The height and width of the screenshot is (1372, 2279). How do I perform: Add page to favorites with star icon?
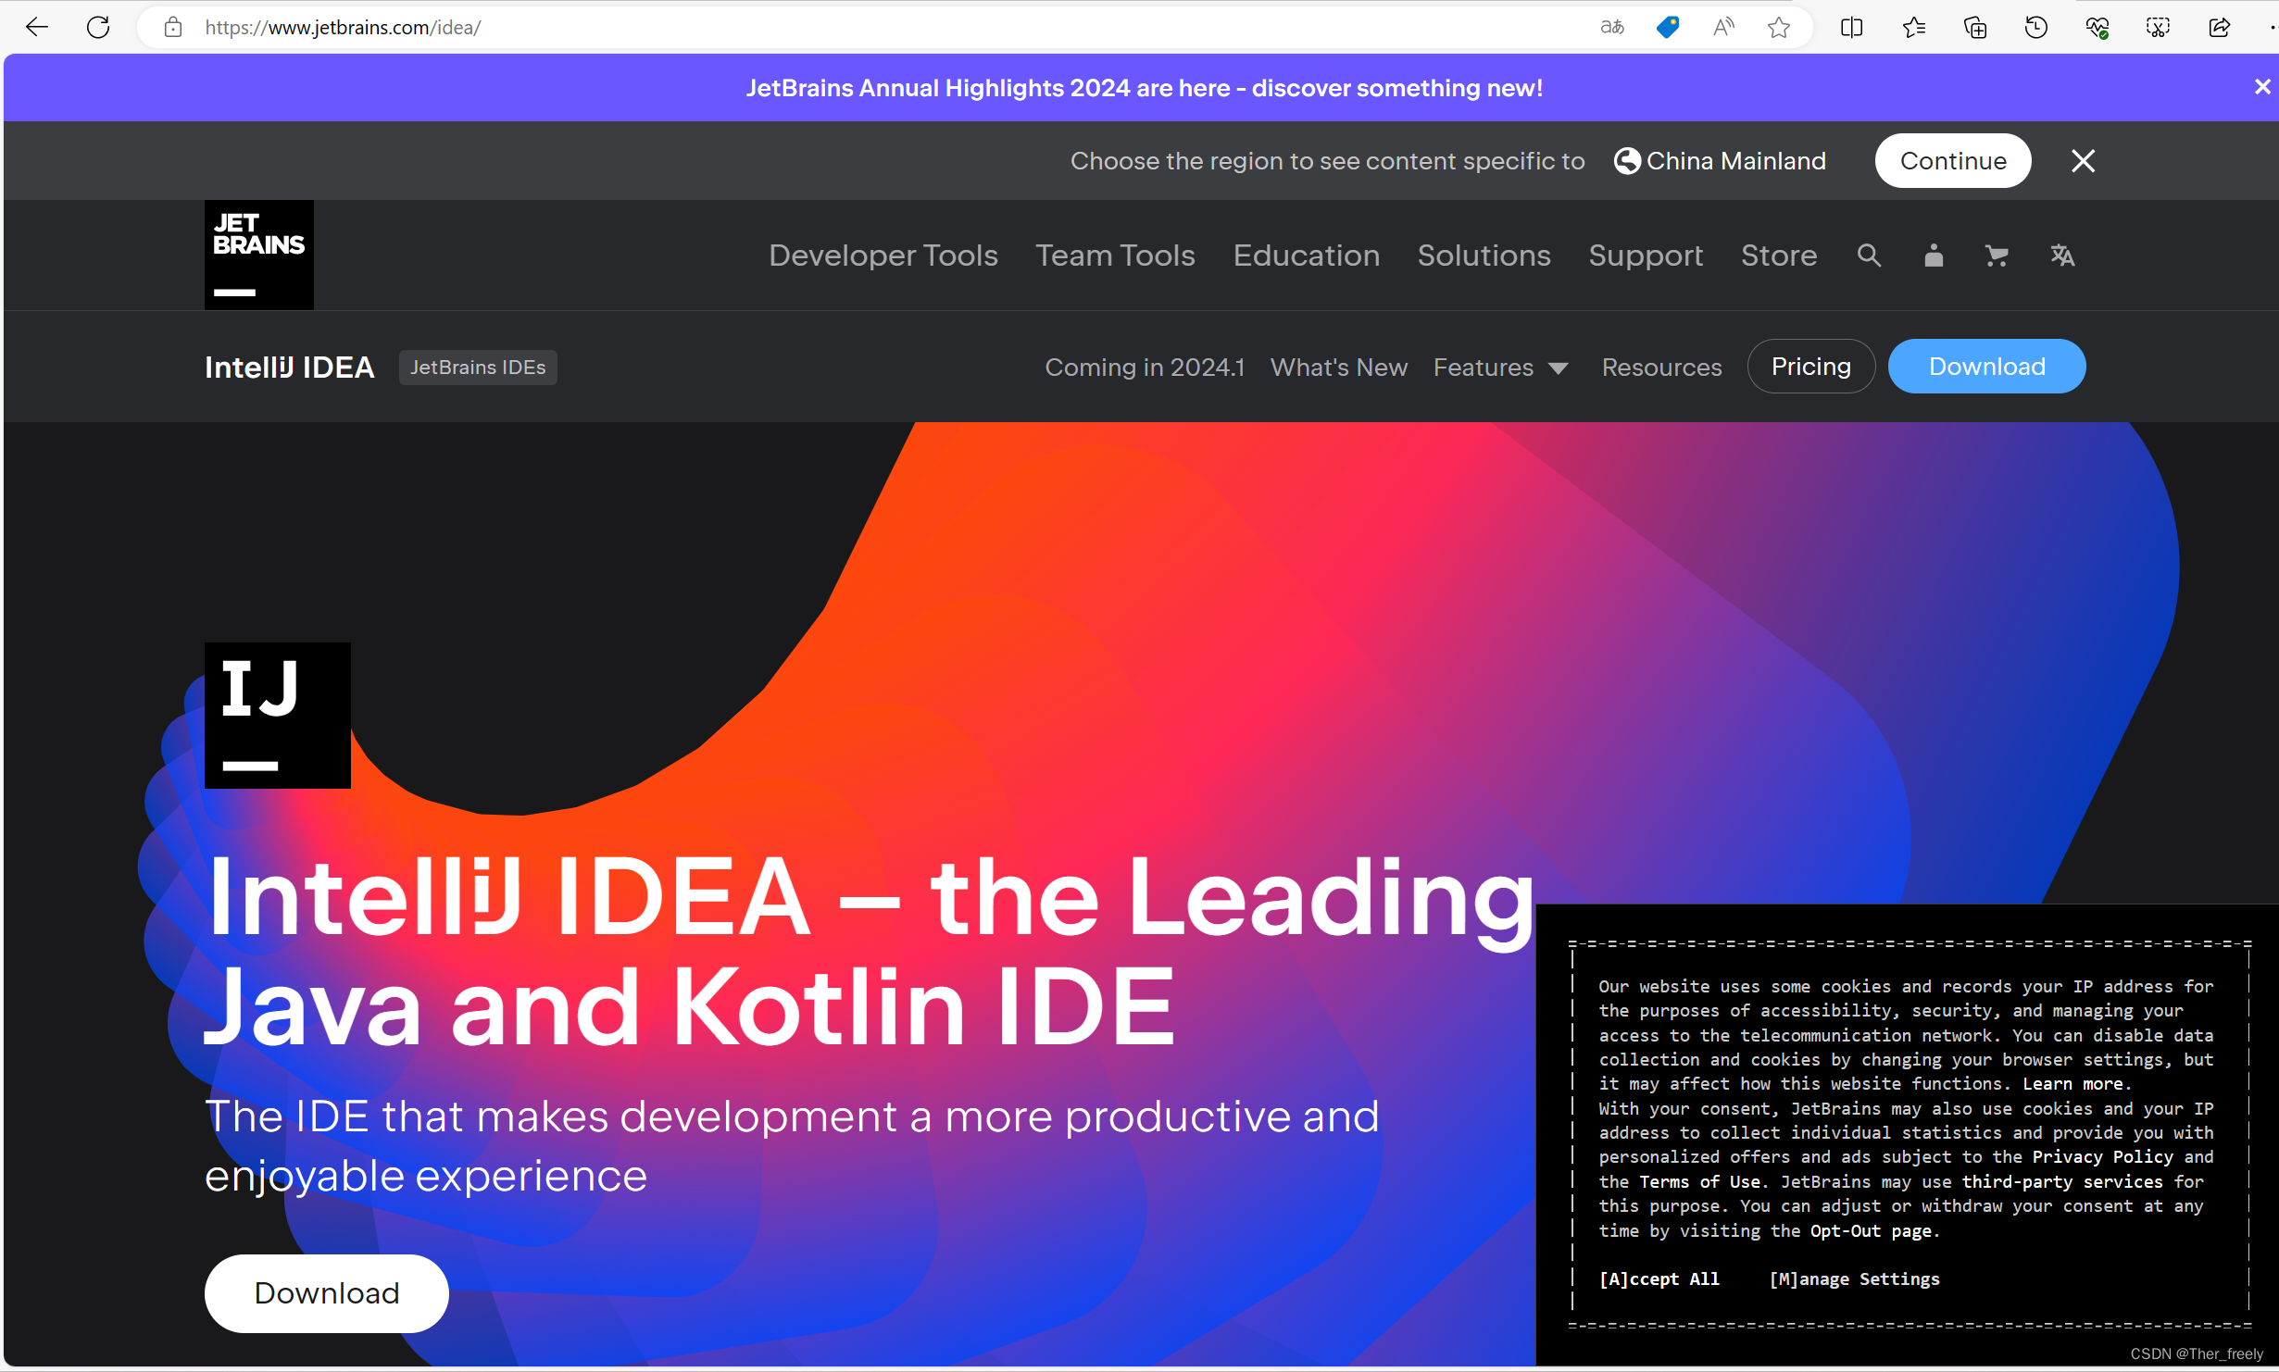(1778, 28)
